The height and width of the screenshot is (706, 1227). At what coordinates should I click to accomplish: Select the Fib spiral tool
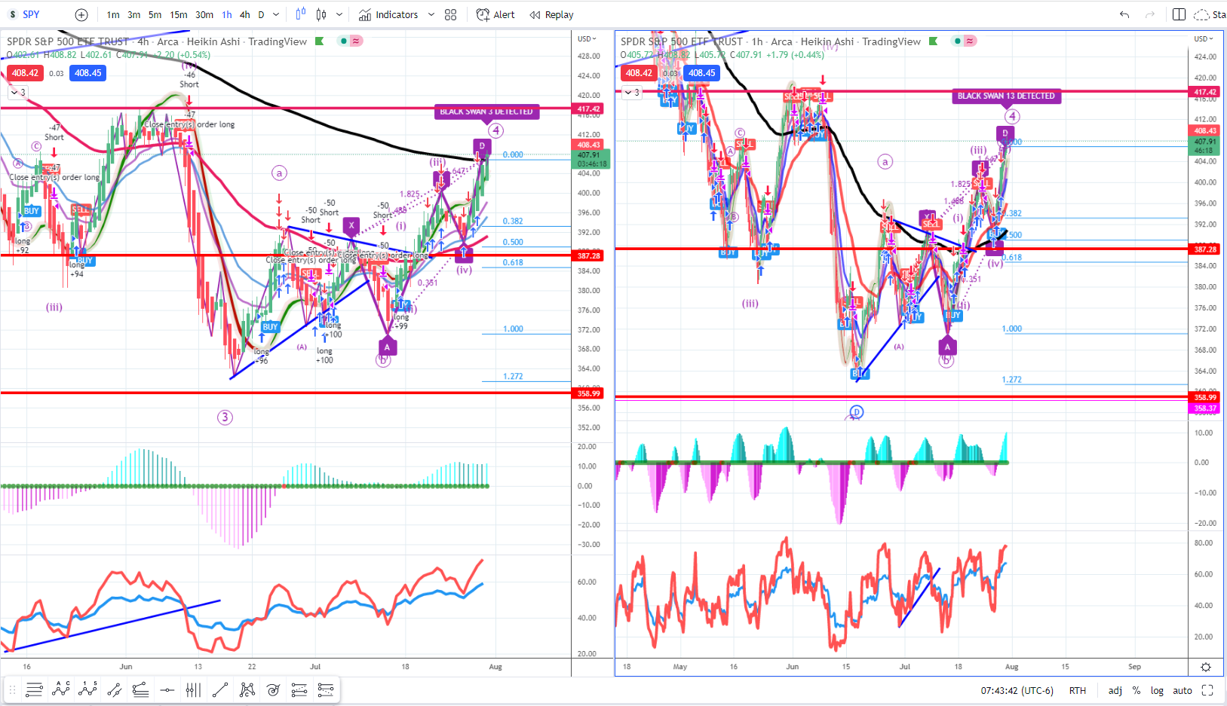pyautogui.click(x=273, y=689)
